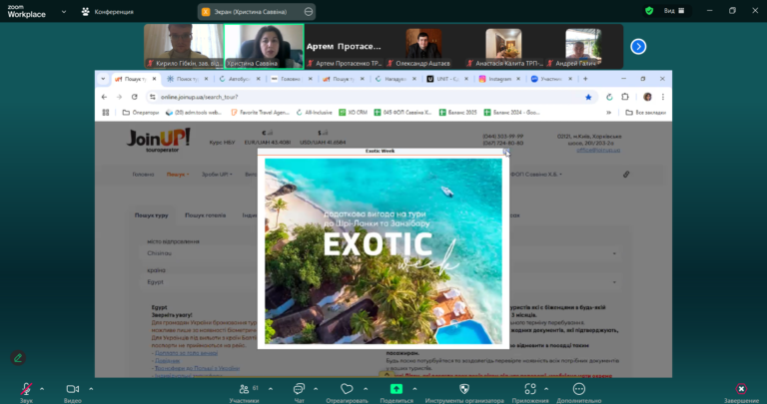767x404 pixels.
Task: Open the browser three-dot menu
Action: pos(663,97)
